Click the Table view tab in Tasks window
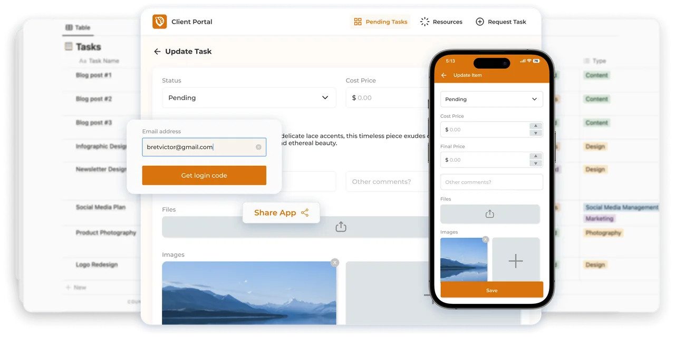Screen dimensions: 675x337 (x=78, y=27)
